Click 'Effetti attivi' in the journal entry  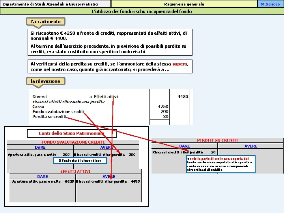pyautogui.click(x=106, y=96)
